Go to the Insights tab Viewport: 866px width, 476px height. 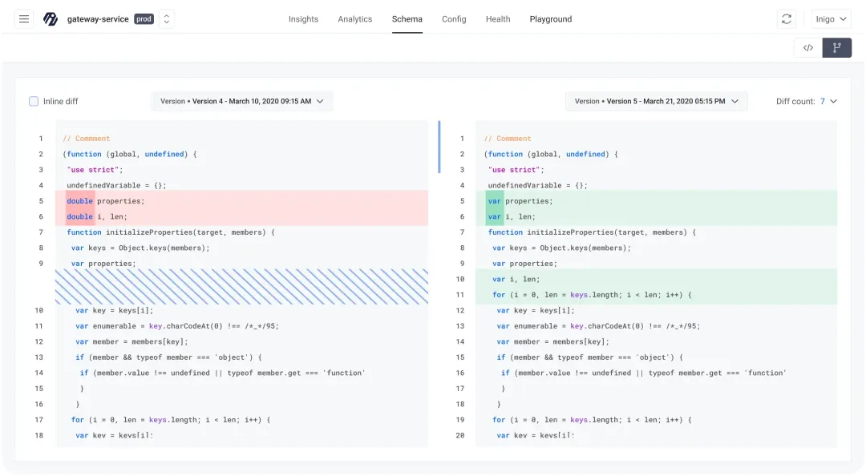[x=303, y=18]
